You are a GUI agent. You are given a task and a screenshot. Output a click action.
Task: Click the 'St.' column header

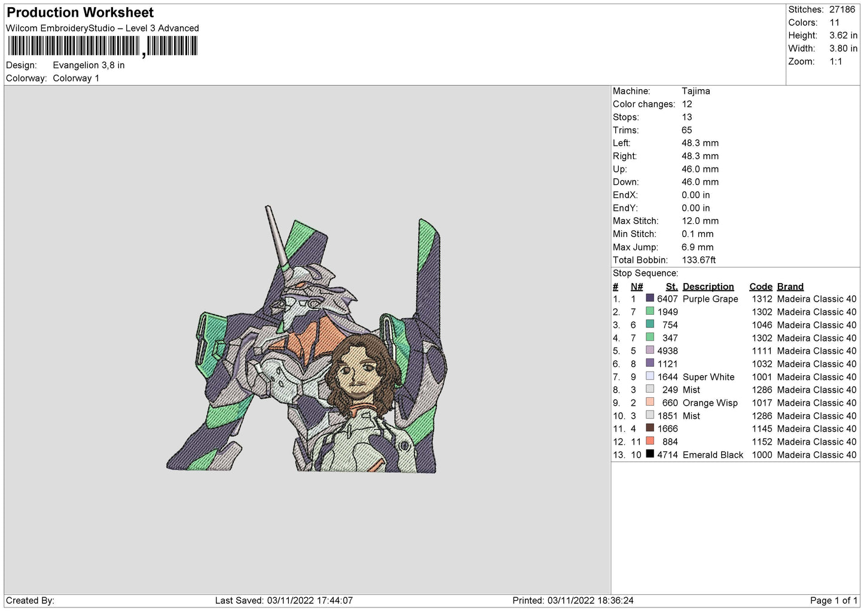(x=671, y=287)
